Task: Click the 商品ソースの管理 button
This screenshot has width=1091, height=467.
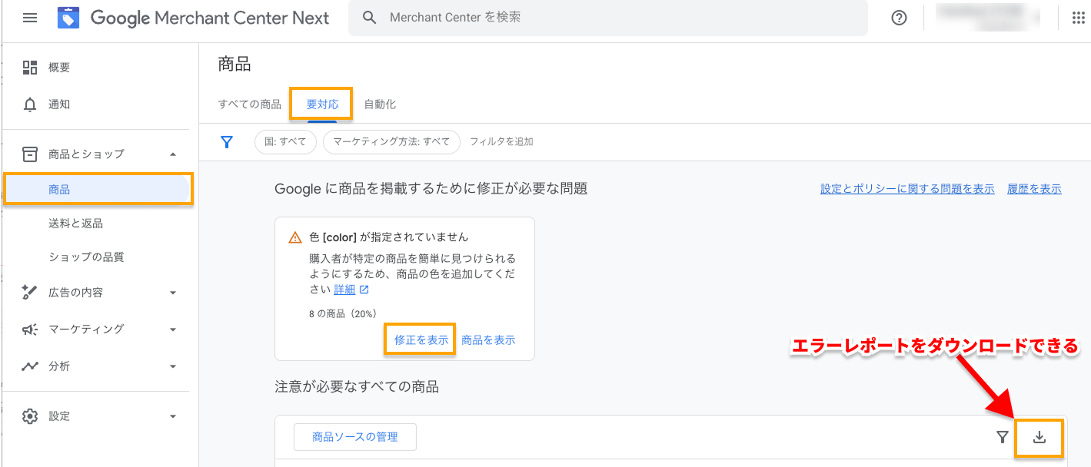Action: (355, 437)
